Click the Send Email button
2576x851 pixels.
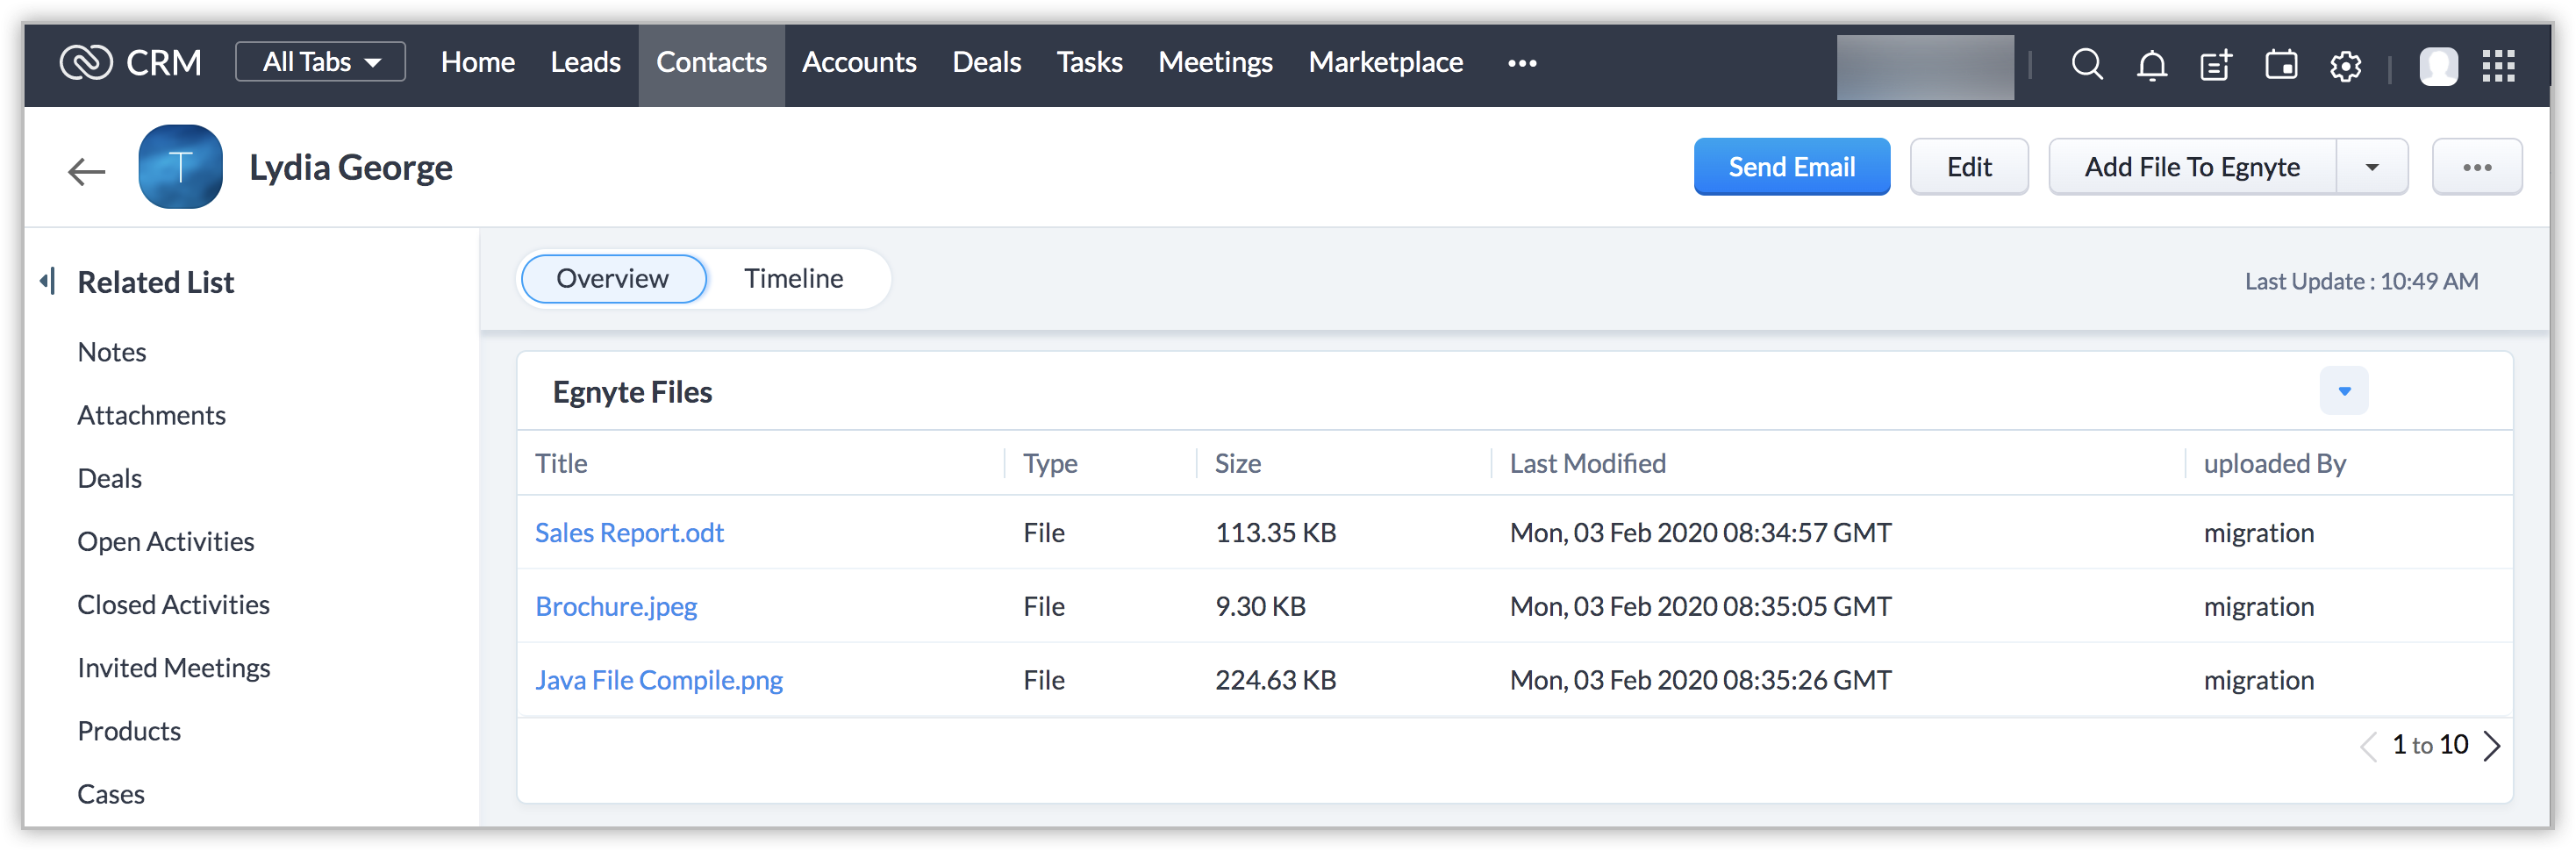click(1791, 167)
